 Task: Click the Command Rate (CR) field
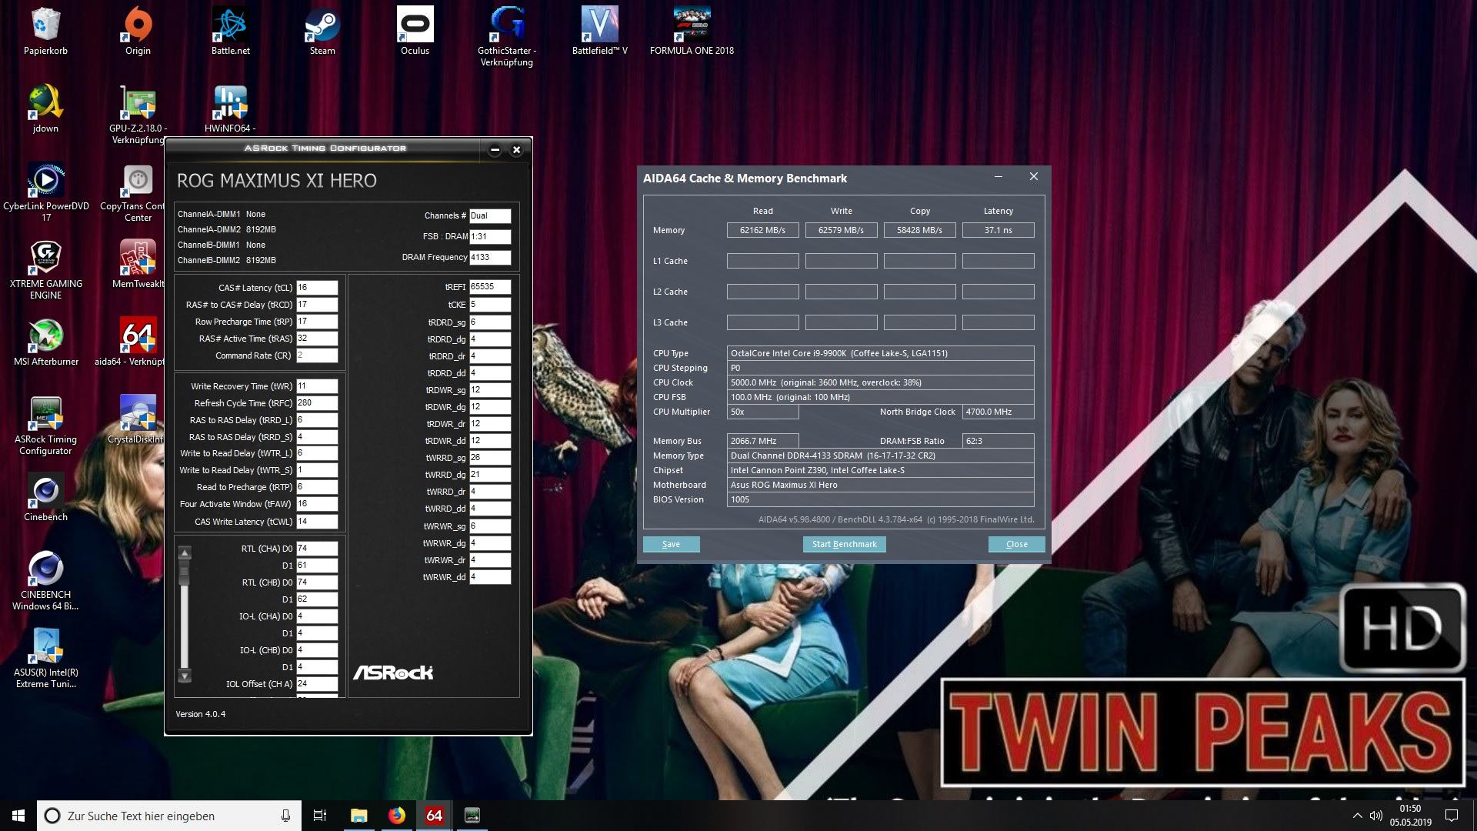click(317, 355)
